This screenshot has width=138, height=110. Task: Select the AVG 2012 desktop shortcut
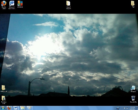pyautogui.click(x=20, y=4)
